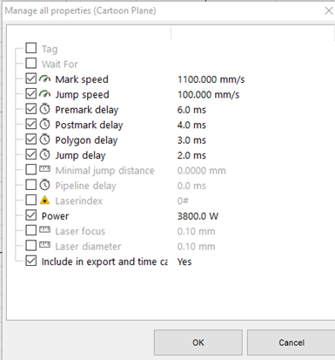Select the Laser diameter label
This screenshot has height=360, width=335.
coord(88,247)
